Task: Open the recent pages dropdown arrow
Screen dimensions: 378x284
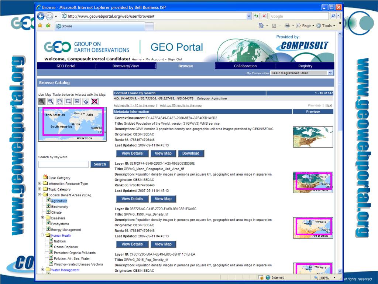Action: (x=56, y=16)
